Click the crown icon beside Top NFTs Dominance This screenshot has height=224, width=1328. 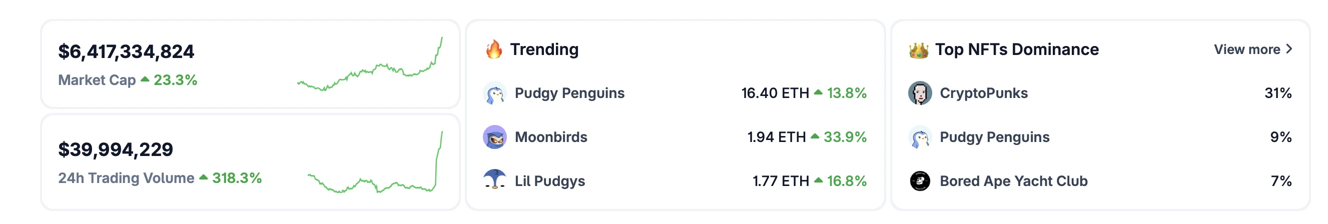click(918, 50)
